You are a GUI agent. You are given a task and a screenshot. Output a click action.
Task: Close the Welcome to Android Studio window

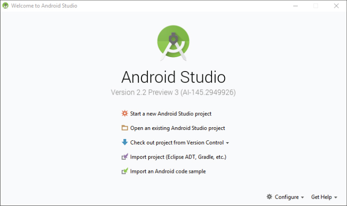pyautogui.click(x=336, y=6)
